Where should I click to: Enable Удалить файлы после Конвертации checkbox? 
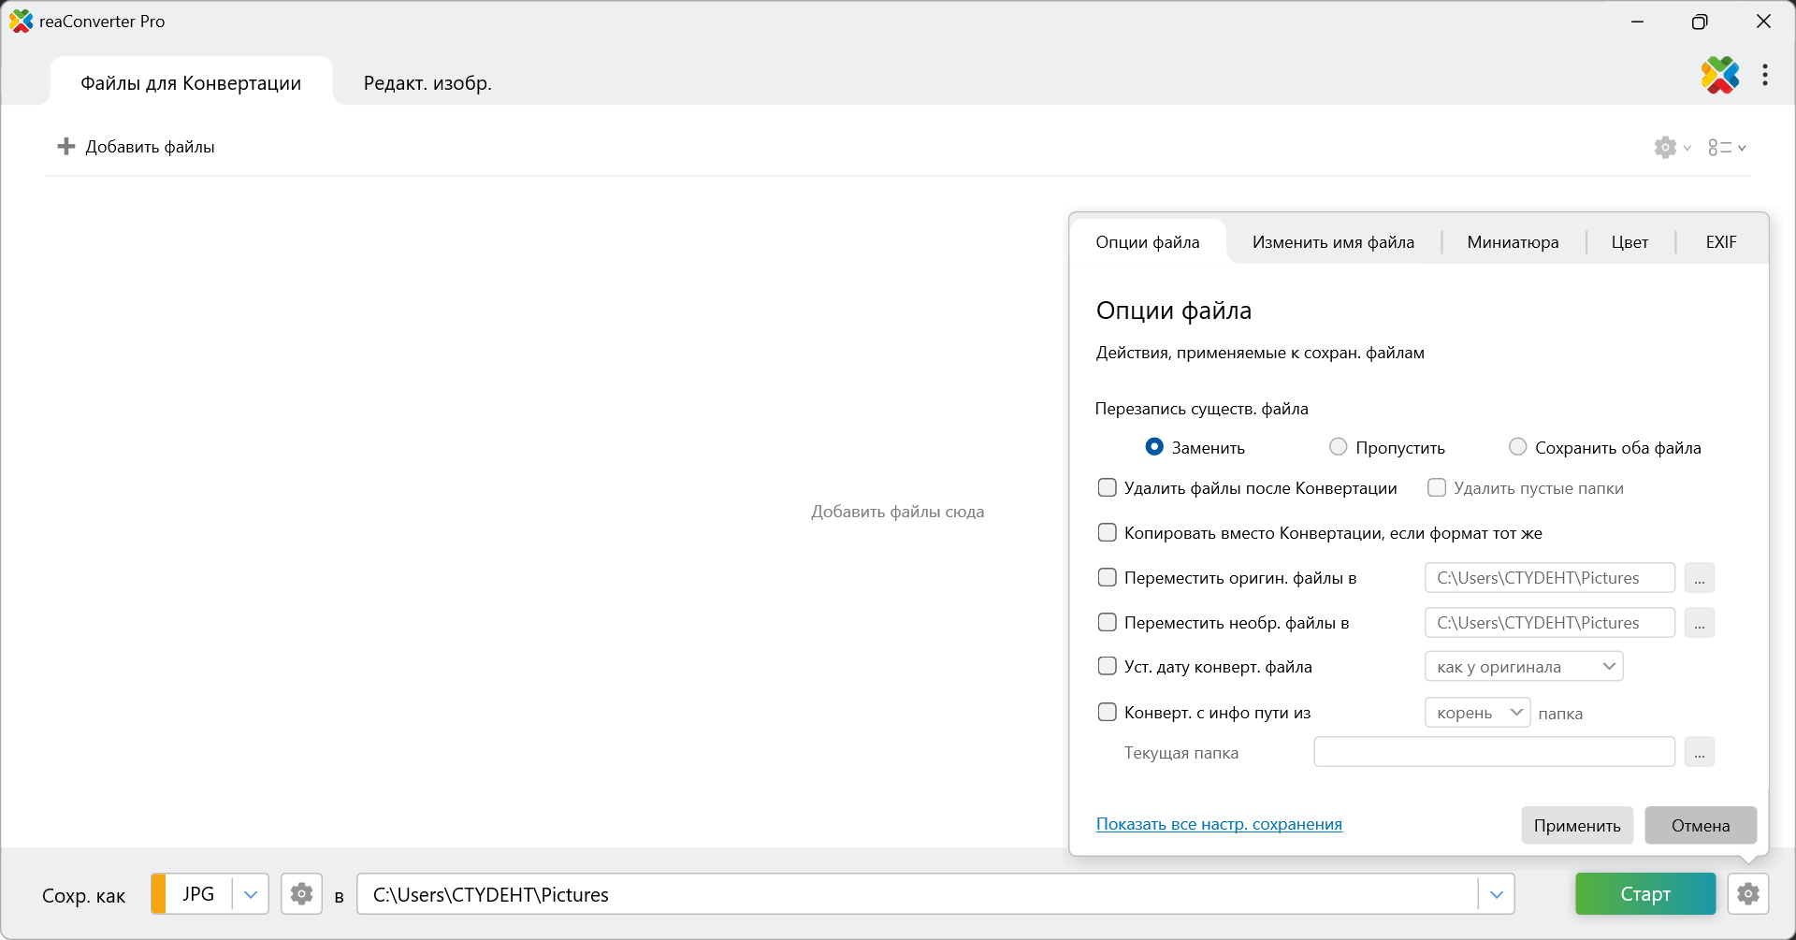(1108, 487)
